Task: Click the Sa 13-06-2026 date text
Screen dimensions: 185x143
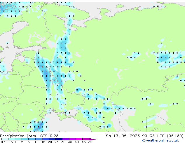Action: [123, 136]
